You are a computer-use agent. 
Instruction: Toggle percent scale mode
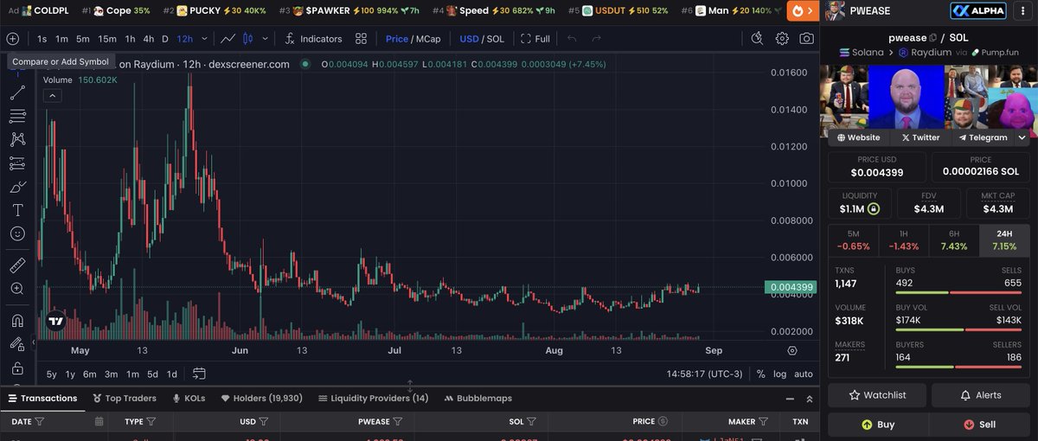760,374
